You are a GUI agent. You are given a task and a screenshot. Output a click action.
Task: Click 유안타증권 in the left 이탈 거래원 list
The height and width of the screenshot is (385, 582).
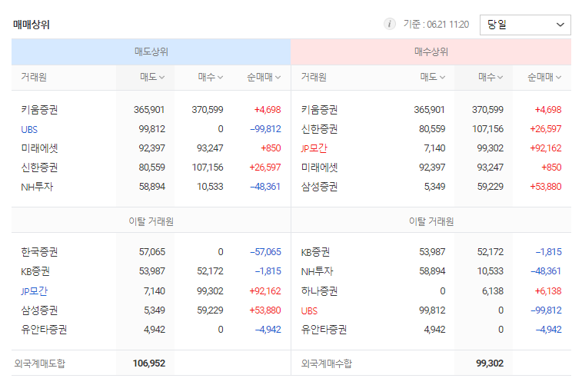[44, 330]
